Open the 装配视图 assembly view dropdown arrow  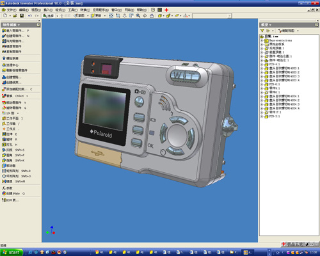coord(298,31)
